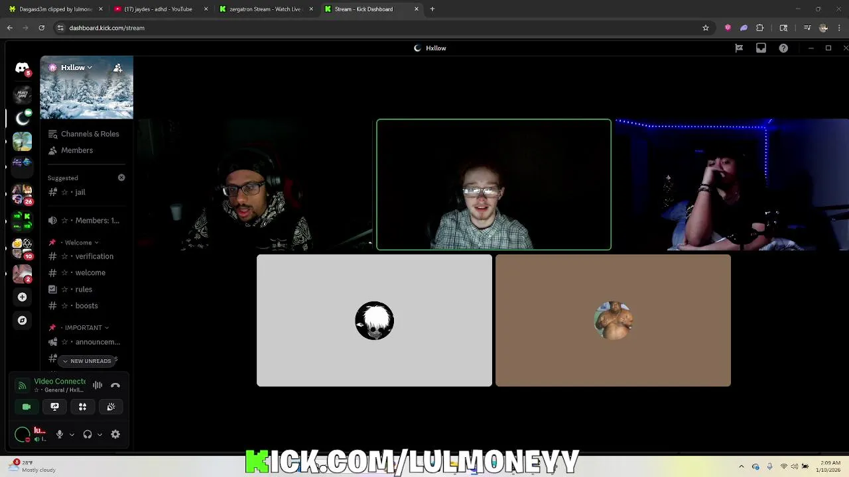The image size is (849, 477).
Task: Click the Add a Server plus icon
Action: 22,297
